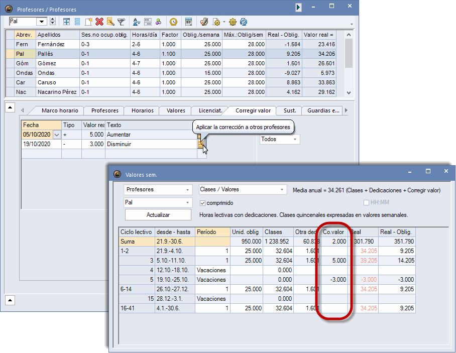Viewport: 456px width, 353px height.
Task: Click the Valores sem. window app icon
Action: point(117,174)
